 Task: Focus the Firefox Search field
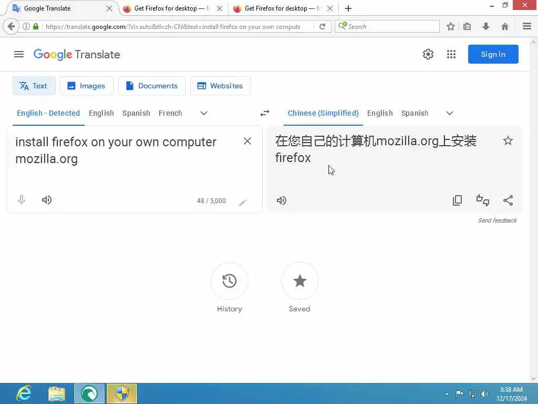click(387, 26)
